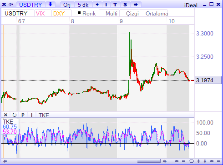Image resolution: width=223 pixels, height=165 pixels.
Task: Open the 5 dk timeframe selector
Action: pos(83,5)
